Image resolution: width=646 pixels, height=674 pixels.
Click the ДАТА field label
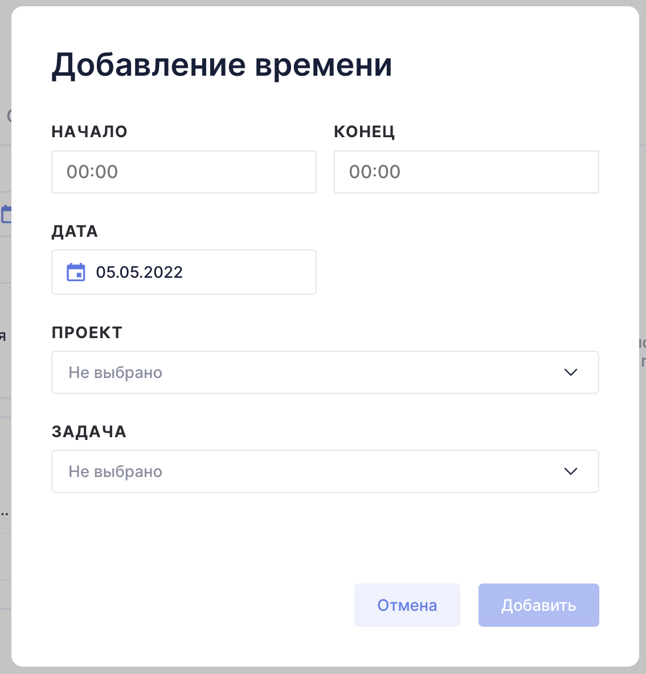pyautogui.click(x=75, y=231)
